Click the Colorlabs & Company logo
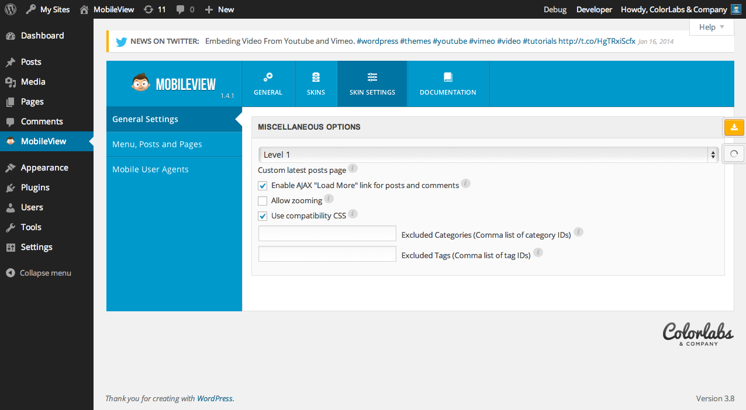This screenshot has width=746, height=410. (698, 333)
